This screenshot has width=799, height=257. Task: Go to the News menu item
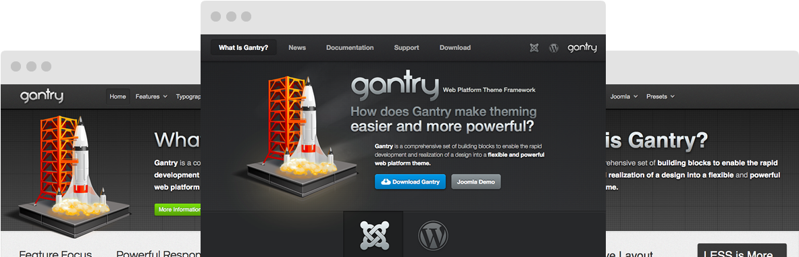297,47
